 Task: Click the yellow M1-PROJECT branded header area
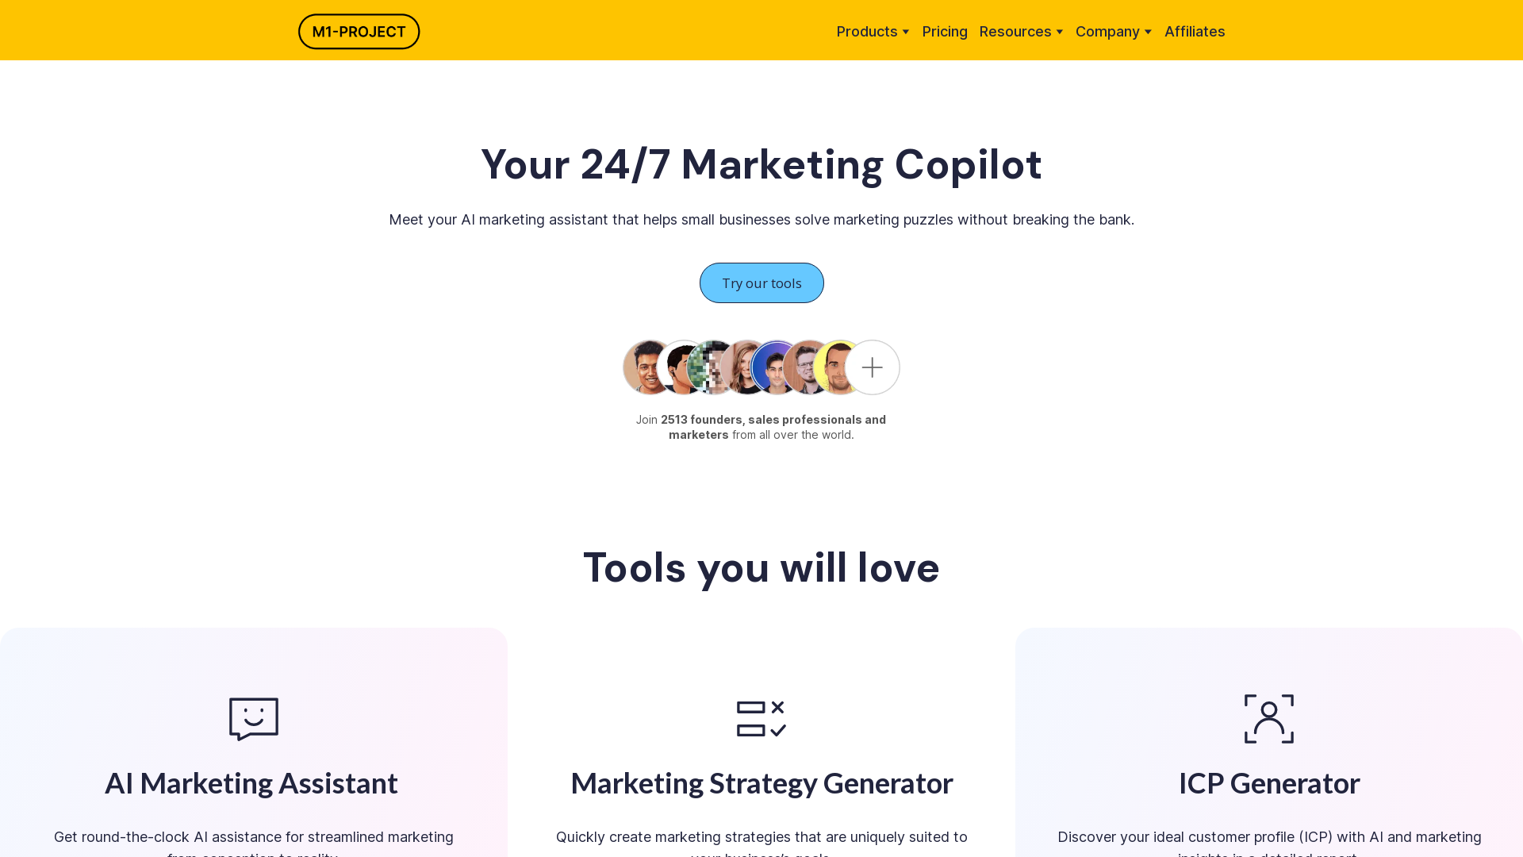click(359, 32)
